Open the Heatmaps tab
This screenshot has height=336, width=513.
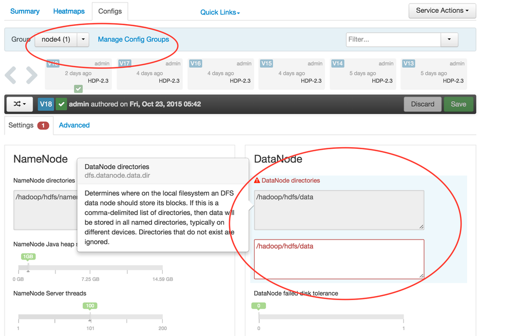(x=69, y=11)
